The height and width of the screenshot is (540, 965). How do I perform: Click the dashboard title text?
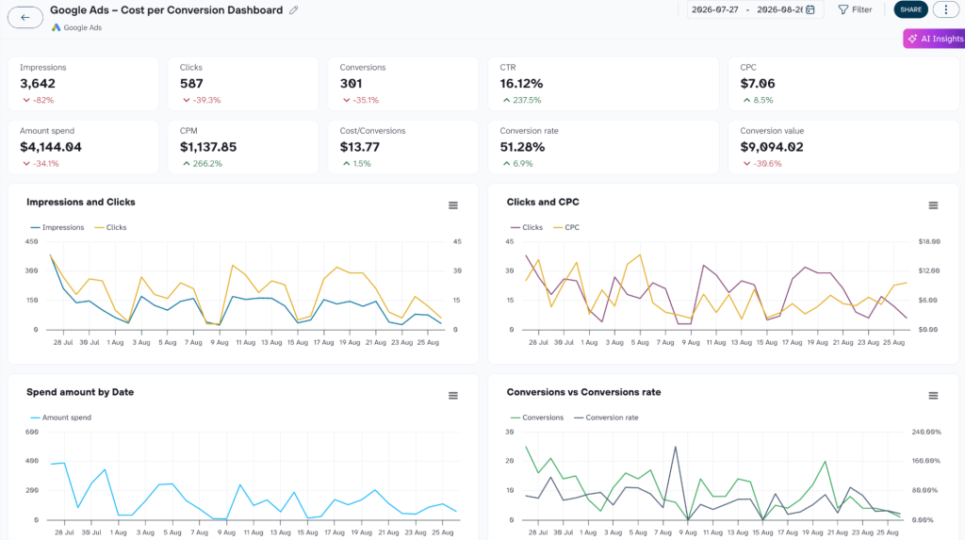point(166,9)
